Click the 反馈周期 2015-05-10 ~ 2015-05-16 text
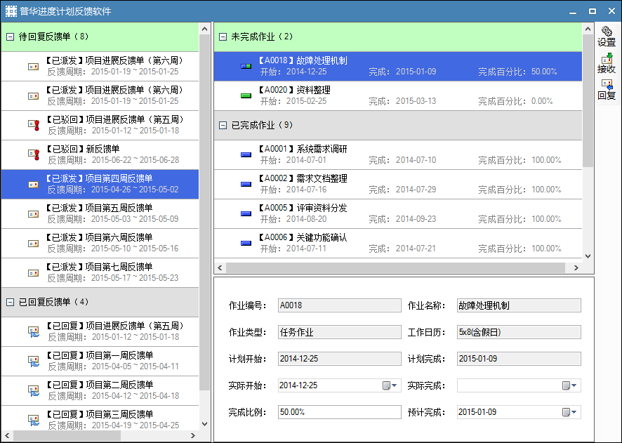Viewport: 622px width, 443px height. pyautogui.click(x=113, y=249)
